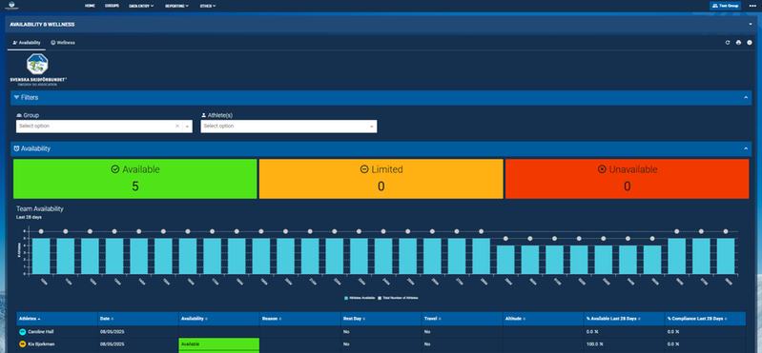This screenshot has width=762, height=353.
Task: Click the Svenska Skidförbundet logo
Action: [x=38, y=69]
